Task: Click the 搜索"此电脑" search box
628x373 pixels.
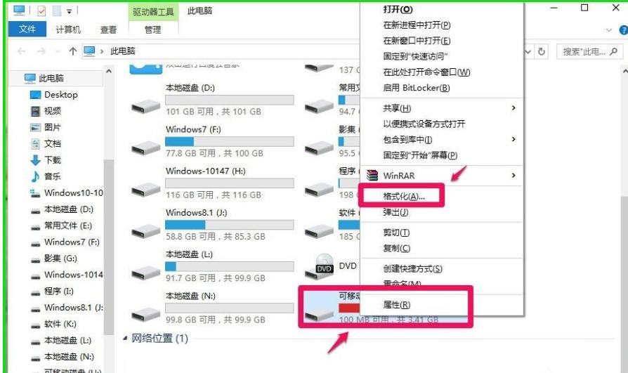Action: [584, 52]
